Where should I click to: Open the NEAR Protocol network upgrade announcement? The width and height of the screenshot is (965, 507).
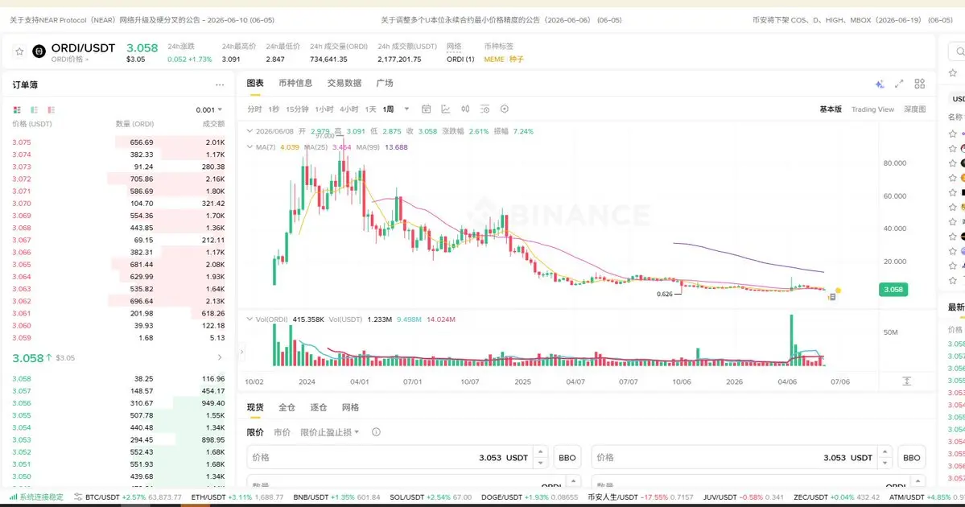142,19
